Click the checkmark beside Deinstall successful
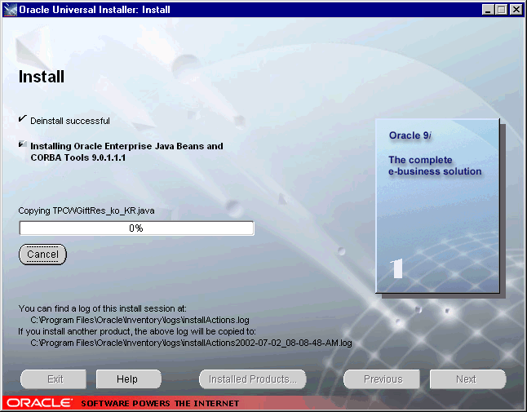The image size is (527, 412). pyautogui.click(x=23, y=118)
